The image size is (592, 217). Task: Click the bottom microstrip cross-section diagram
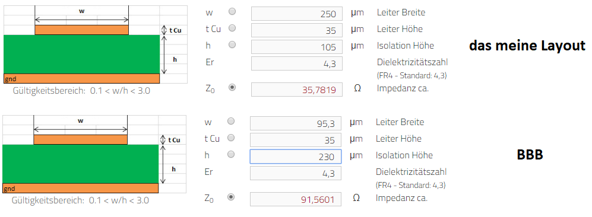coord(94,154)
